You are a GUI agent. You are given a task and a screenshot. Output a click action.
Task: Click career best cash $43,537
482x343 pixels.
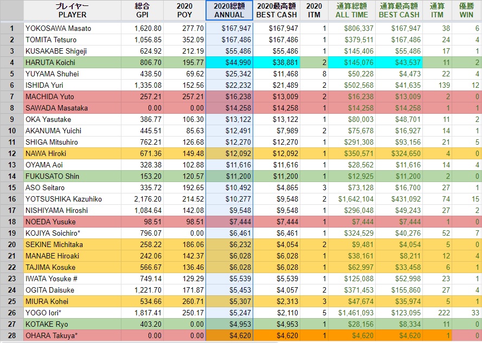[x=399, y=62]
